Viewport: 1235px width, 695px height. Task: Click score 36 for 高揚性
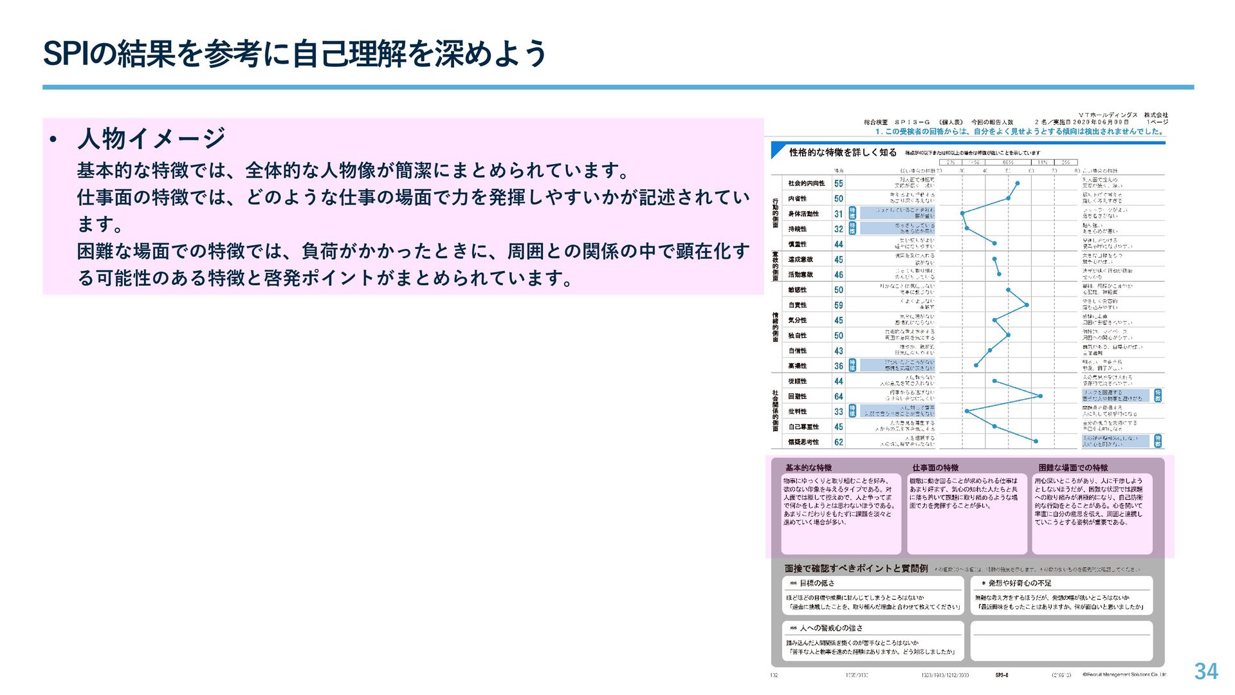pos(839,366)
